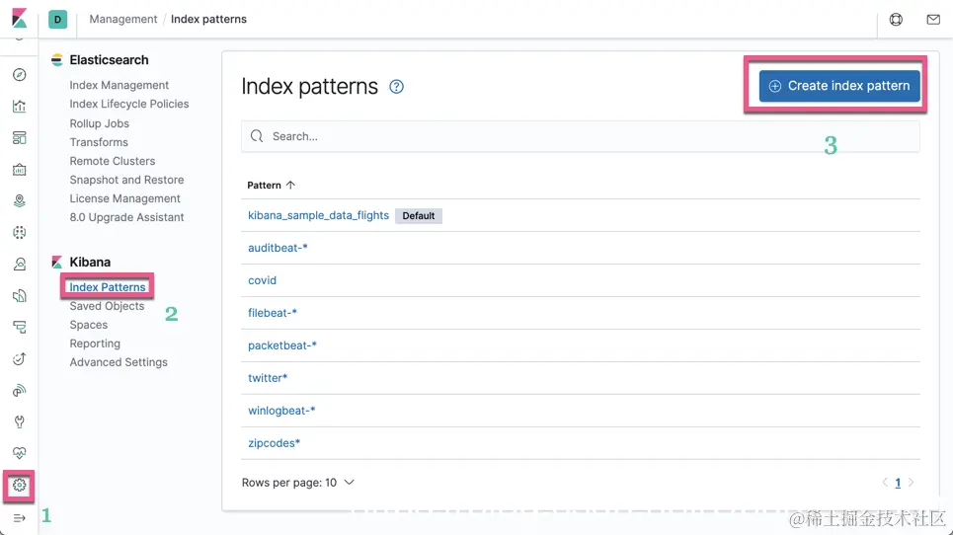The image size is (953, 535).
Task: Open Logs icon in sidebar
Action: coord(20,296)
